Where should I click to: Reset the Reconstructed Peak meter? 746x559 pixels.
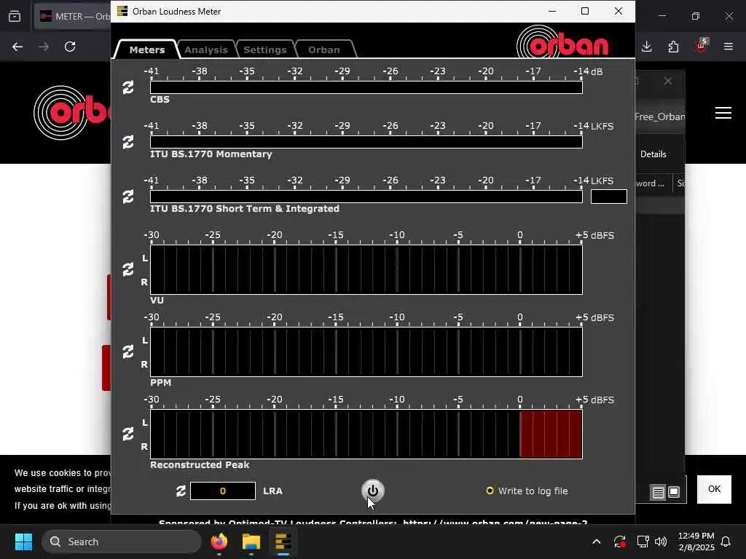(128, 434)
